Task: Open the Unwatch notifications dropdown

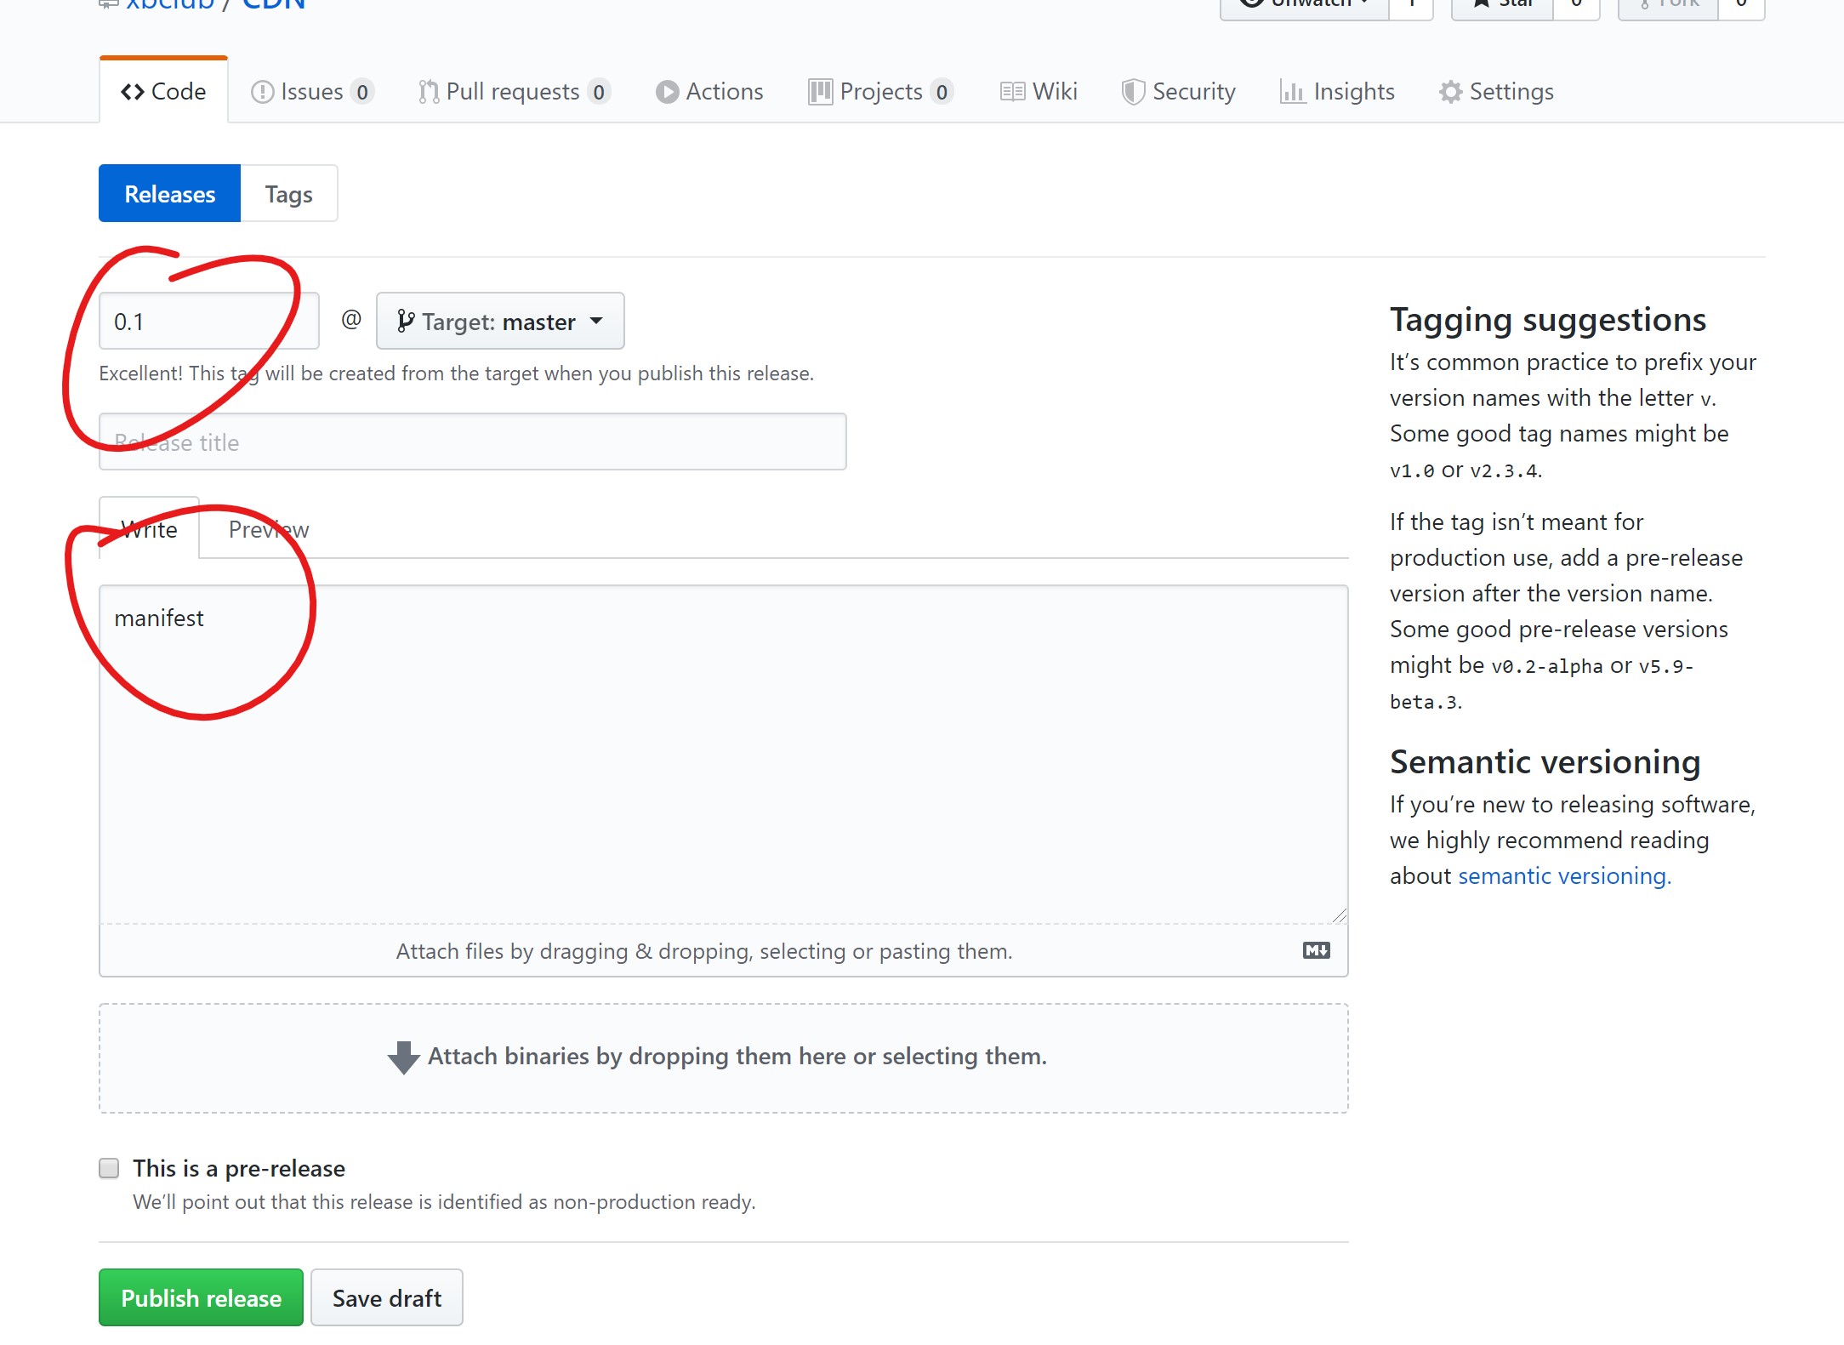Action: [1306, 5]
